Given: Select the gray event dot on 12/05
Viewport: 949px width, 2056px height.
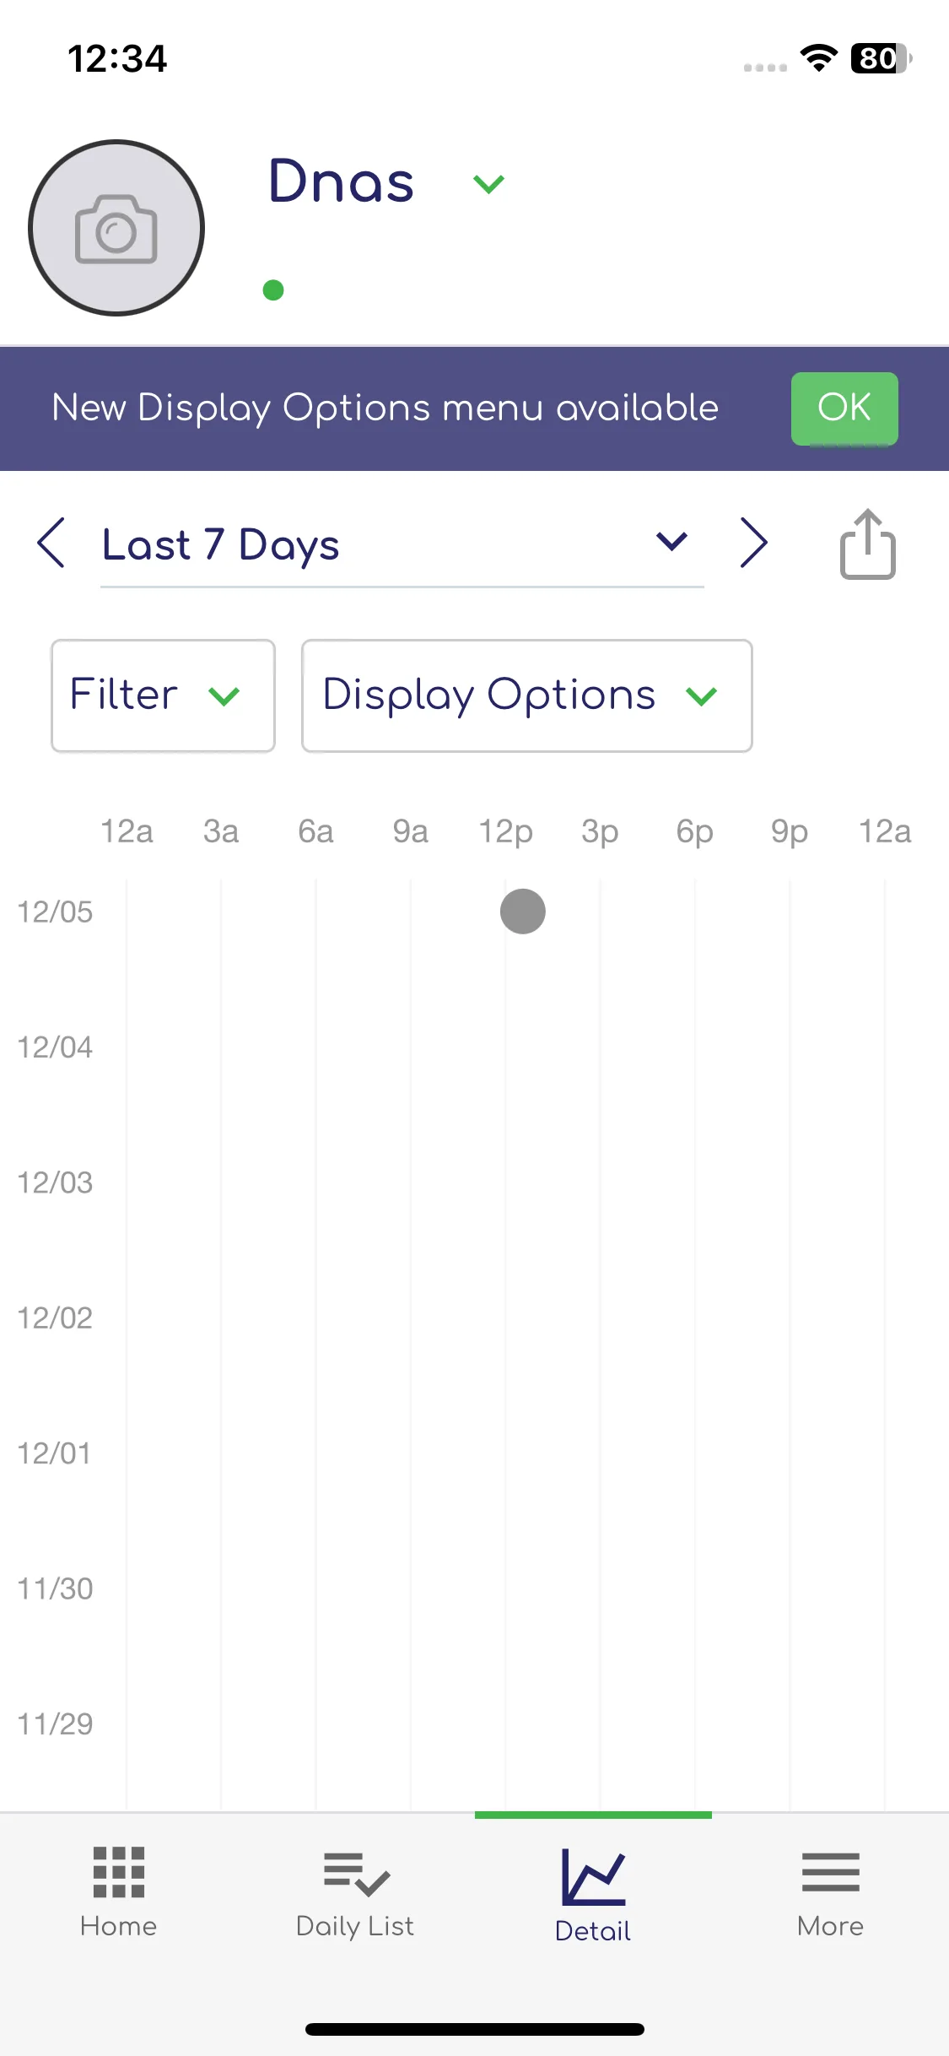Looking at the screenshot, I should (523, 912).
